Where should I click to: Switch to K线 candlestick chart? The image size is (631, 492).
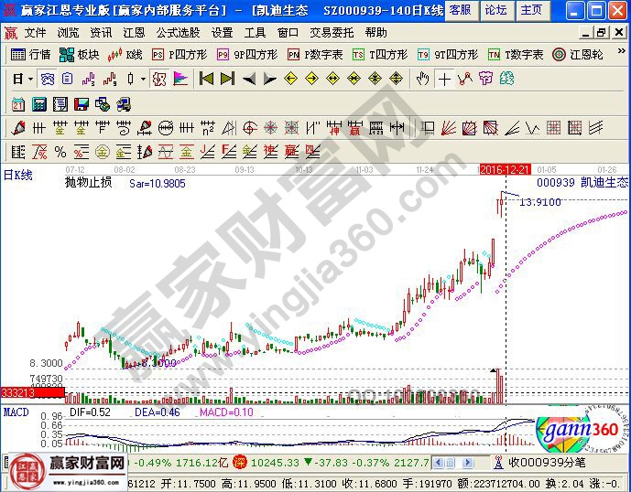click(x=126, y=55)
